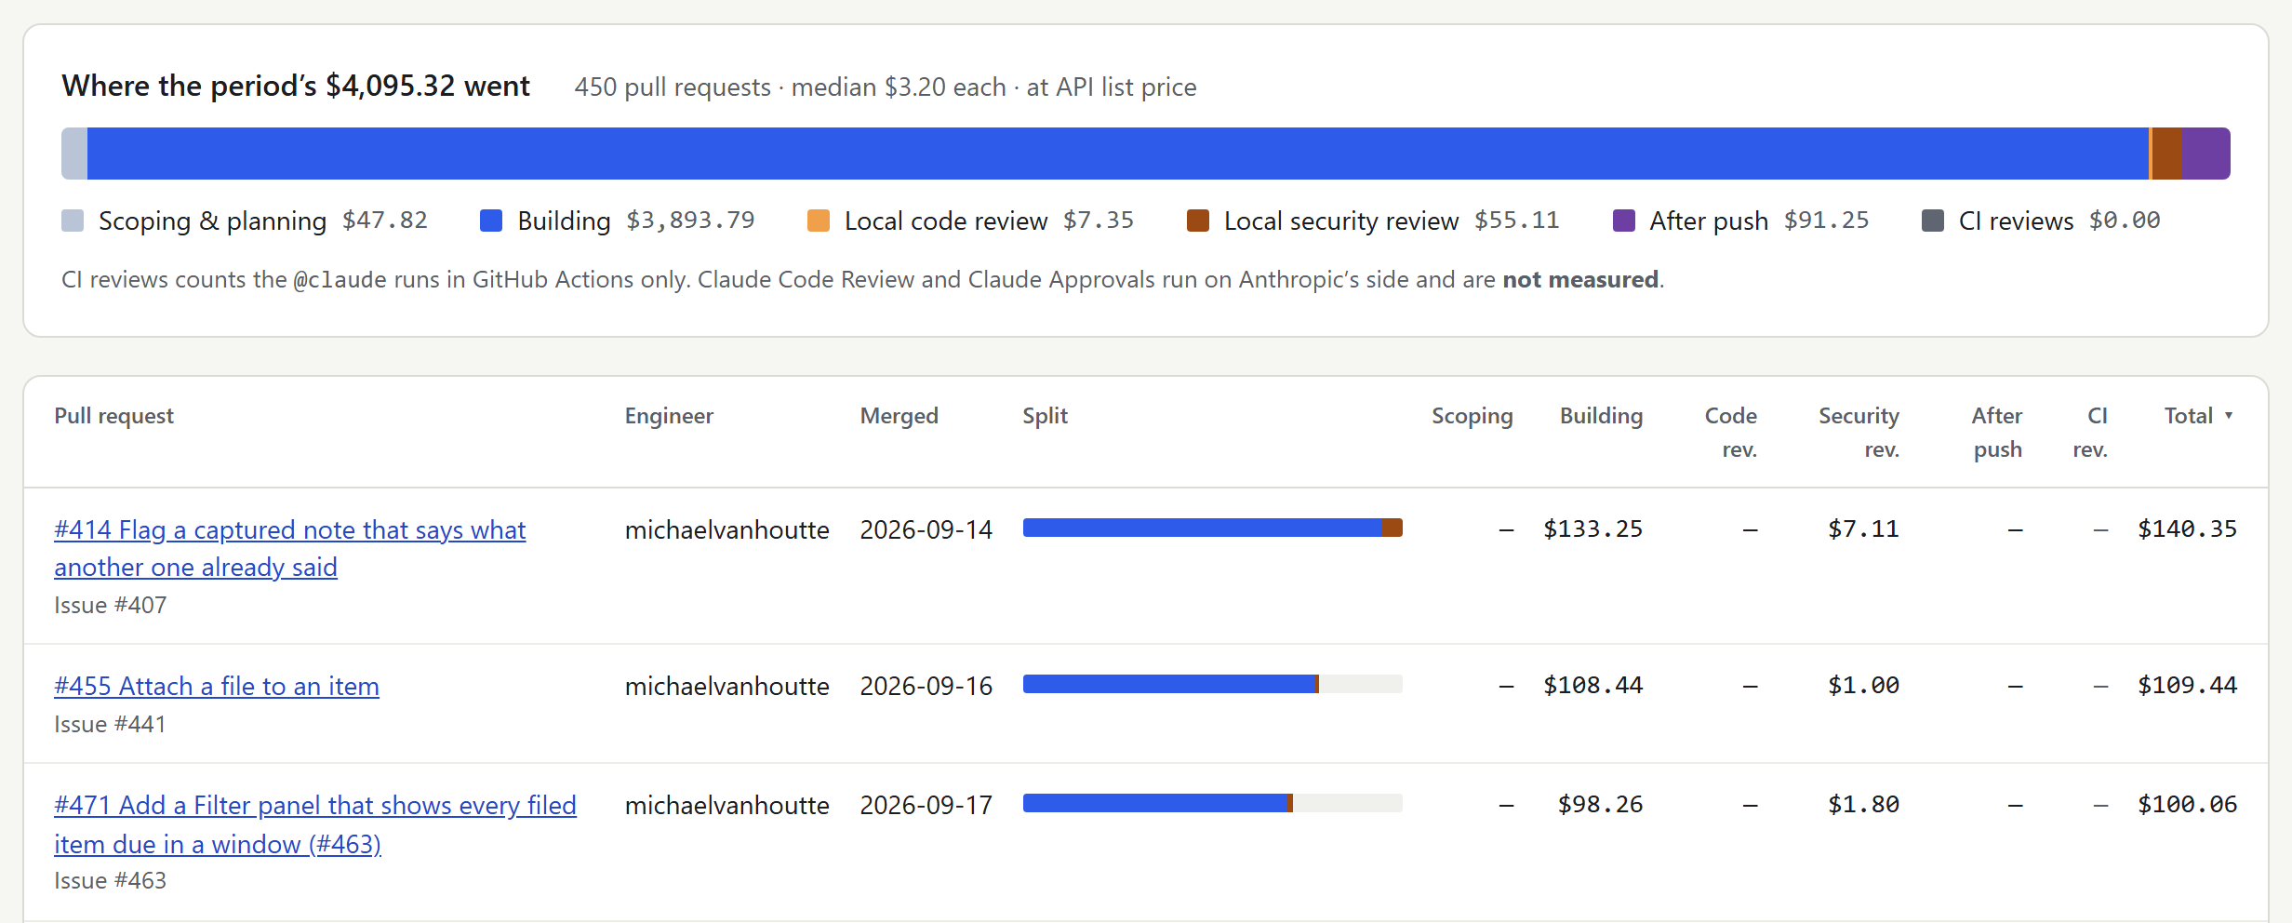The image size is (2292, 923).
Task: Click the 2026-09-17 merged date
Action: pyautogui.click(x=926, y=805)
